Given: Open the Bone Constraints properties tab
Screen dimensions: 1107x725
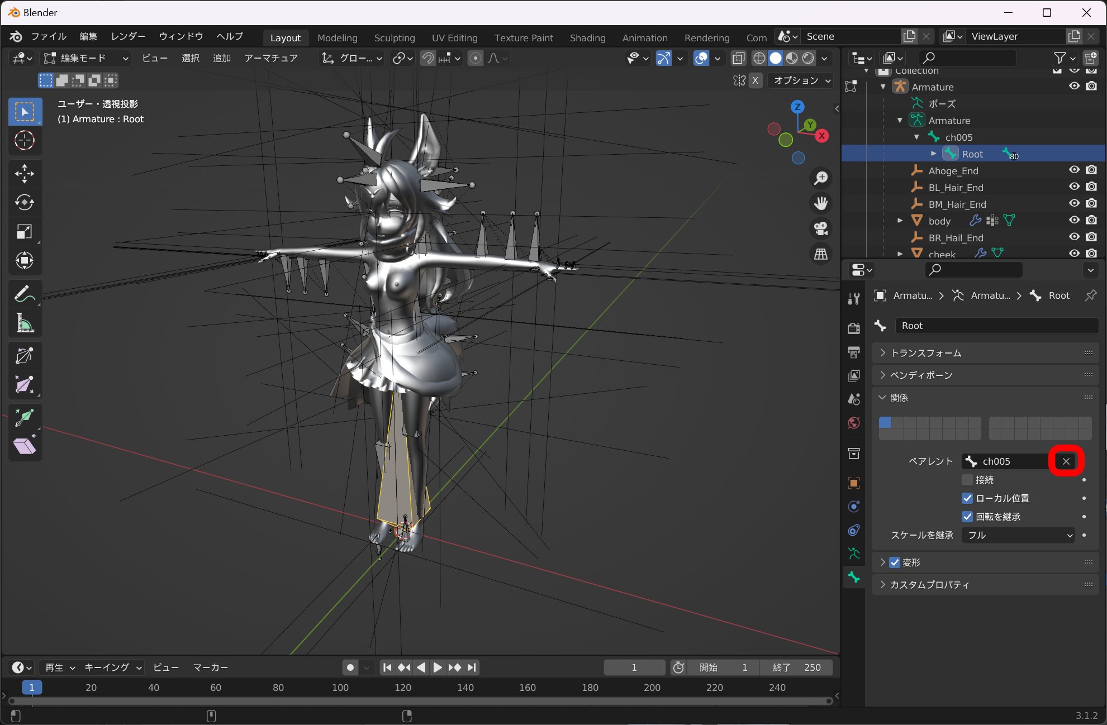Looking at the screenshot, I should coord(854,530).
